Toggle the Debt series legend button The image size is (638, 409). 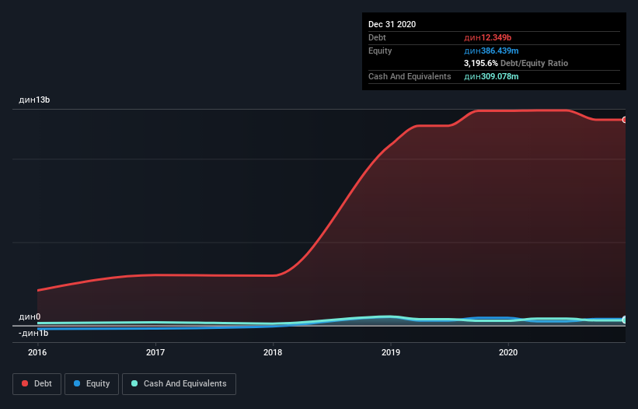click(37, 384)
